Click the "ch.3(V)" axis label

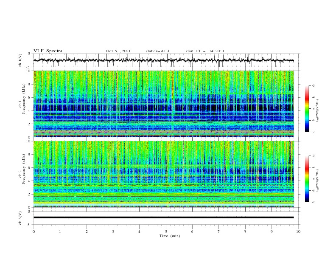[x=20, y=218]
